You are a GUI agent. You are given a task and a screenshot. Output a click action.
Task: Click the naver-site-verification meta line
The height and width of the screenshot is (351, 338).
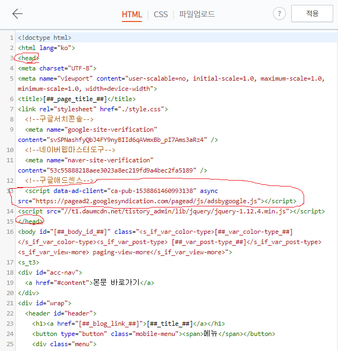click(x=89, y=160)
